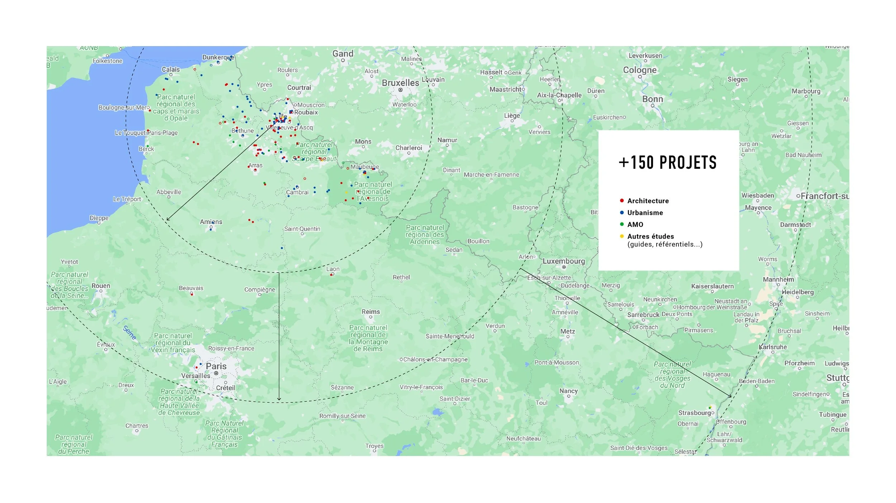
Task: Click Parc naturel régional des Ardennes label
Action: 425,235
